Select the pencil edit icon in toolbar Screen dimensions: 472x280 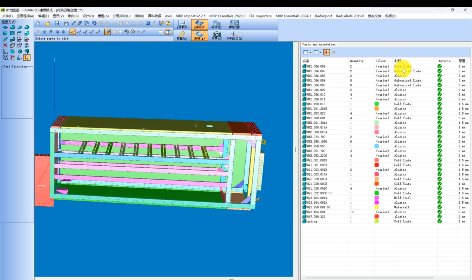[74, 23]
